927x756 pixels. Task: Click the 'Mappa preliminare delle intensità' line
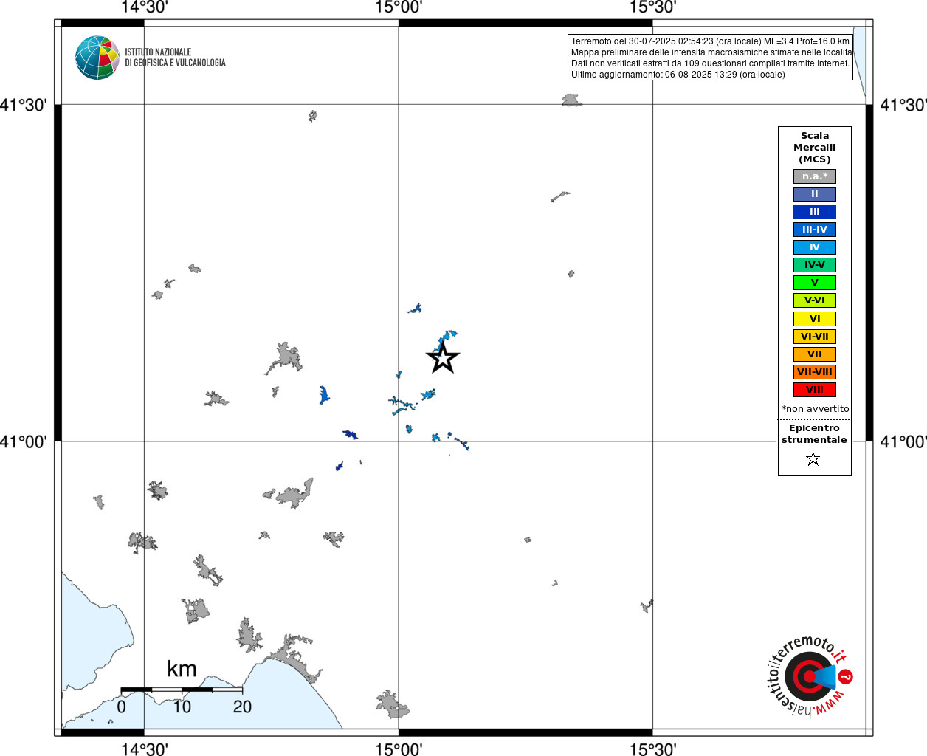tap(711, 52)
